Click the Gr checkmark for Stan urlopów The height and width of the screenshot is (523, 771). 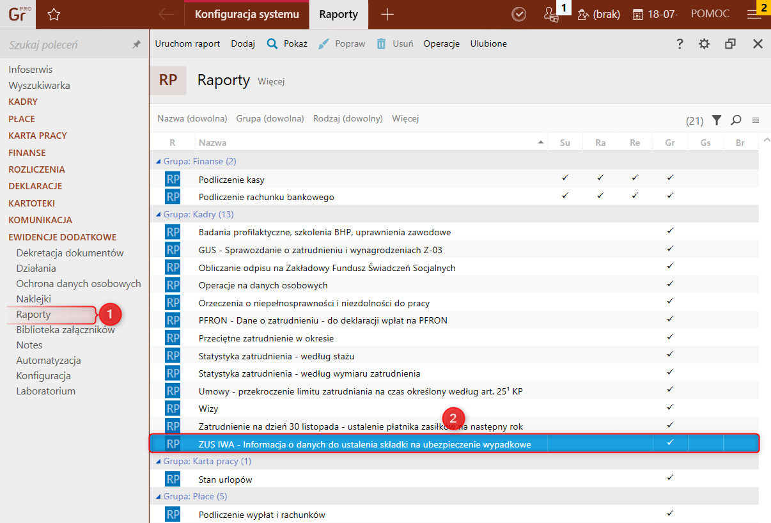click(x=670, y=478)
